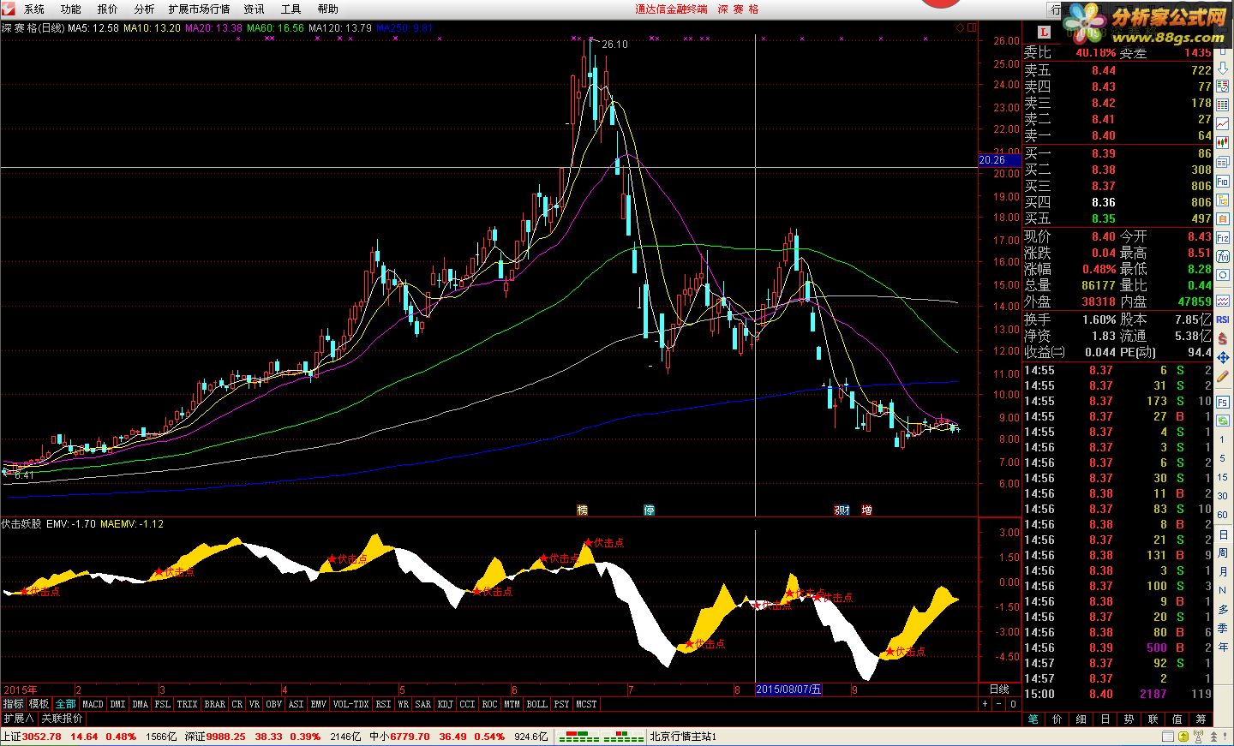Switch to 15-minute period
This screenshot has width=1234, height=746.
[1223, 476]
